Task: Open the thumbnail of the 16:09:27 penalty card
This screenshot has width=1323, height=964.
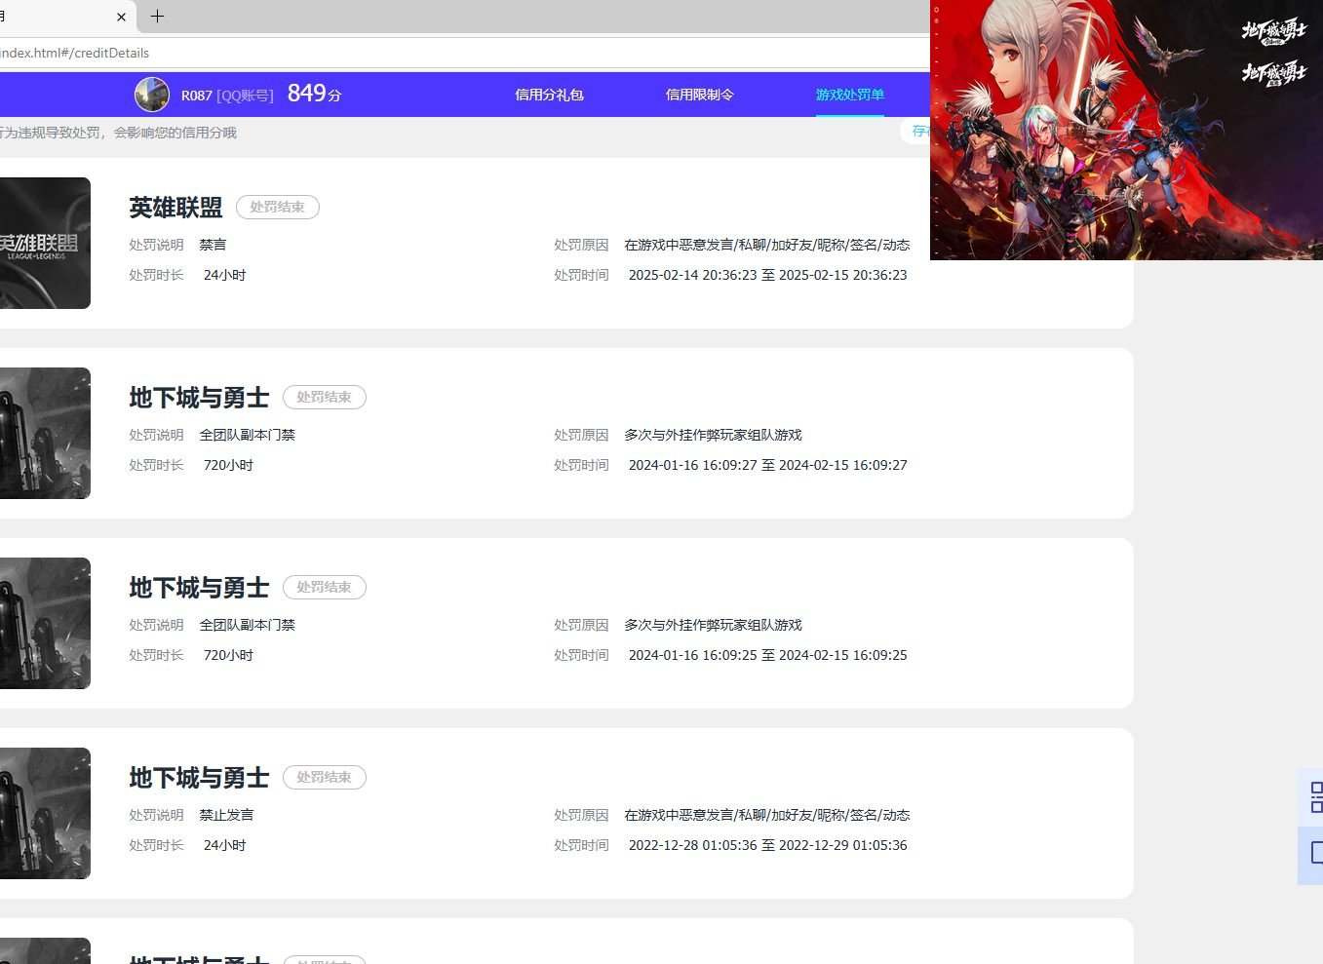Action: (45, 433)
